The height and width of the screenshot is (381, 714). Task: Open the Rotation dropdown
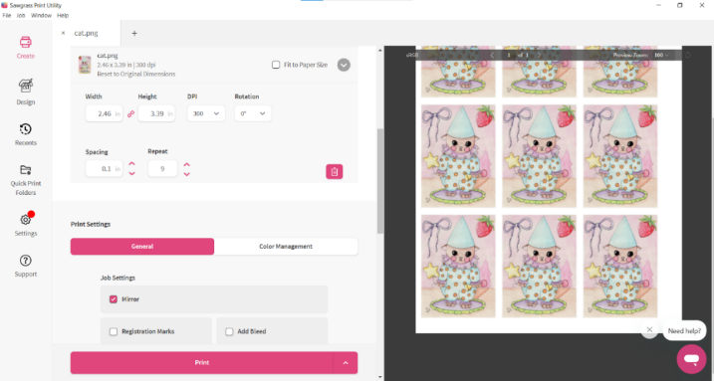click(x=253, y=113)
